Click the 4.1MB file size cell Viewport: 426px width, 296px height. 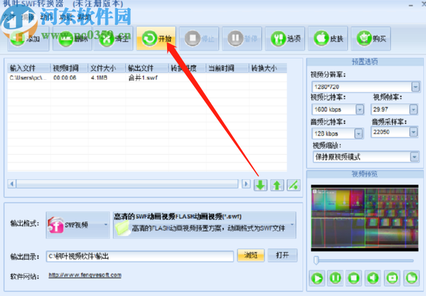pos(99,78)
